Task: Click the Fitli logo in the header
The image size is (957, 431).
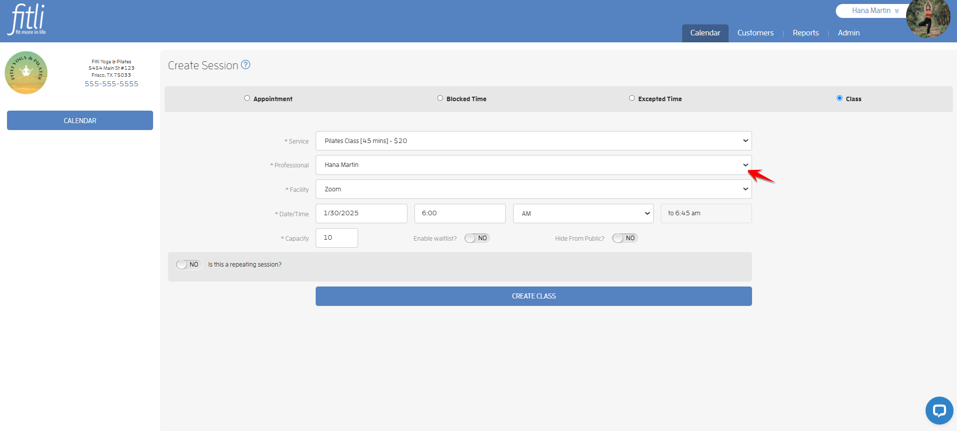Action: pyautogui.click(x=27, y=19)
